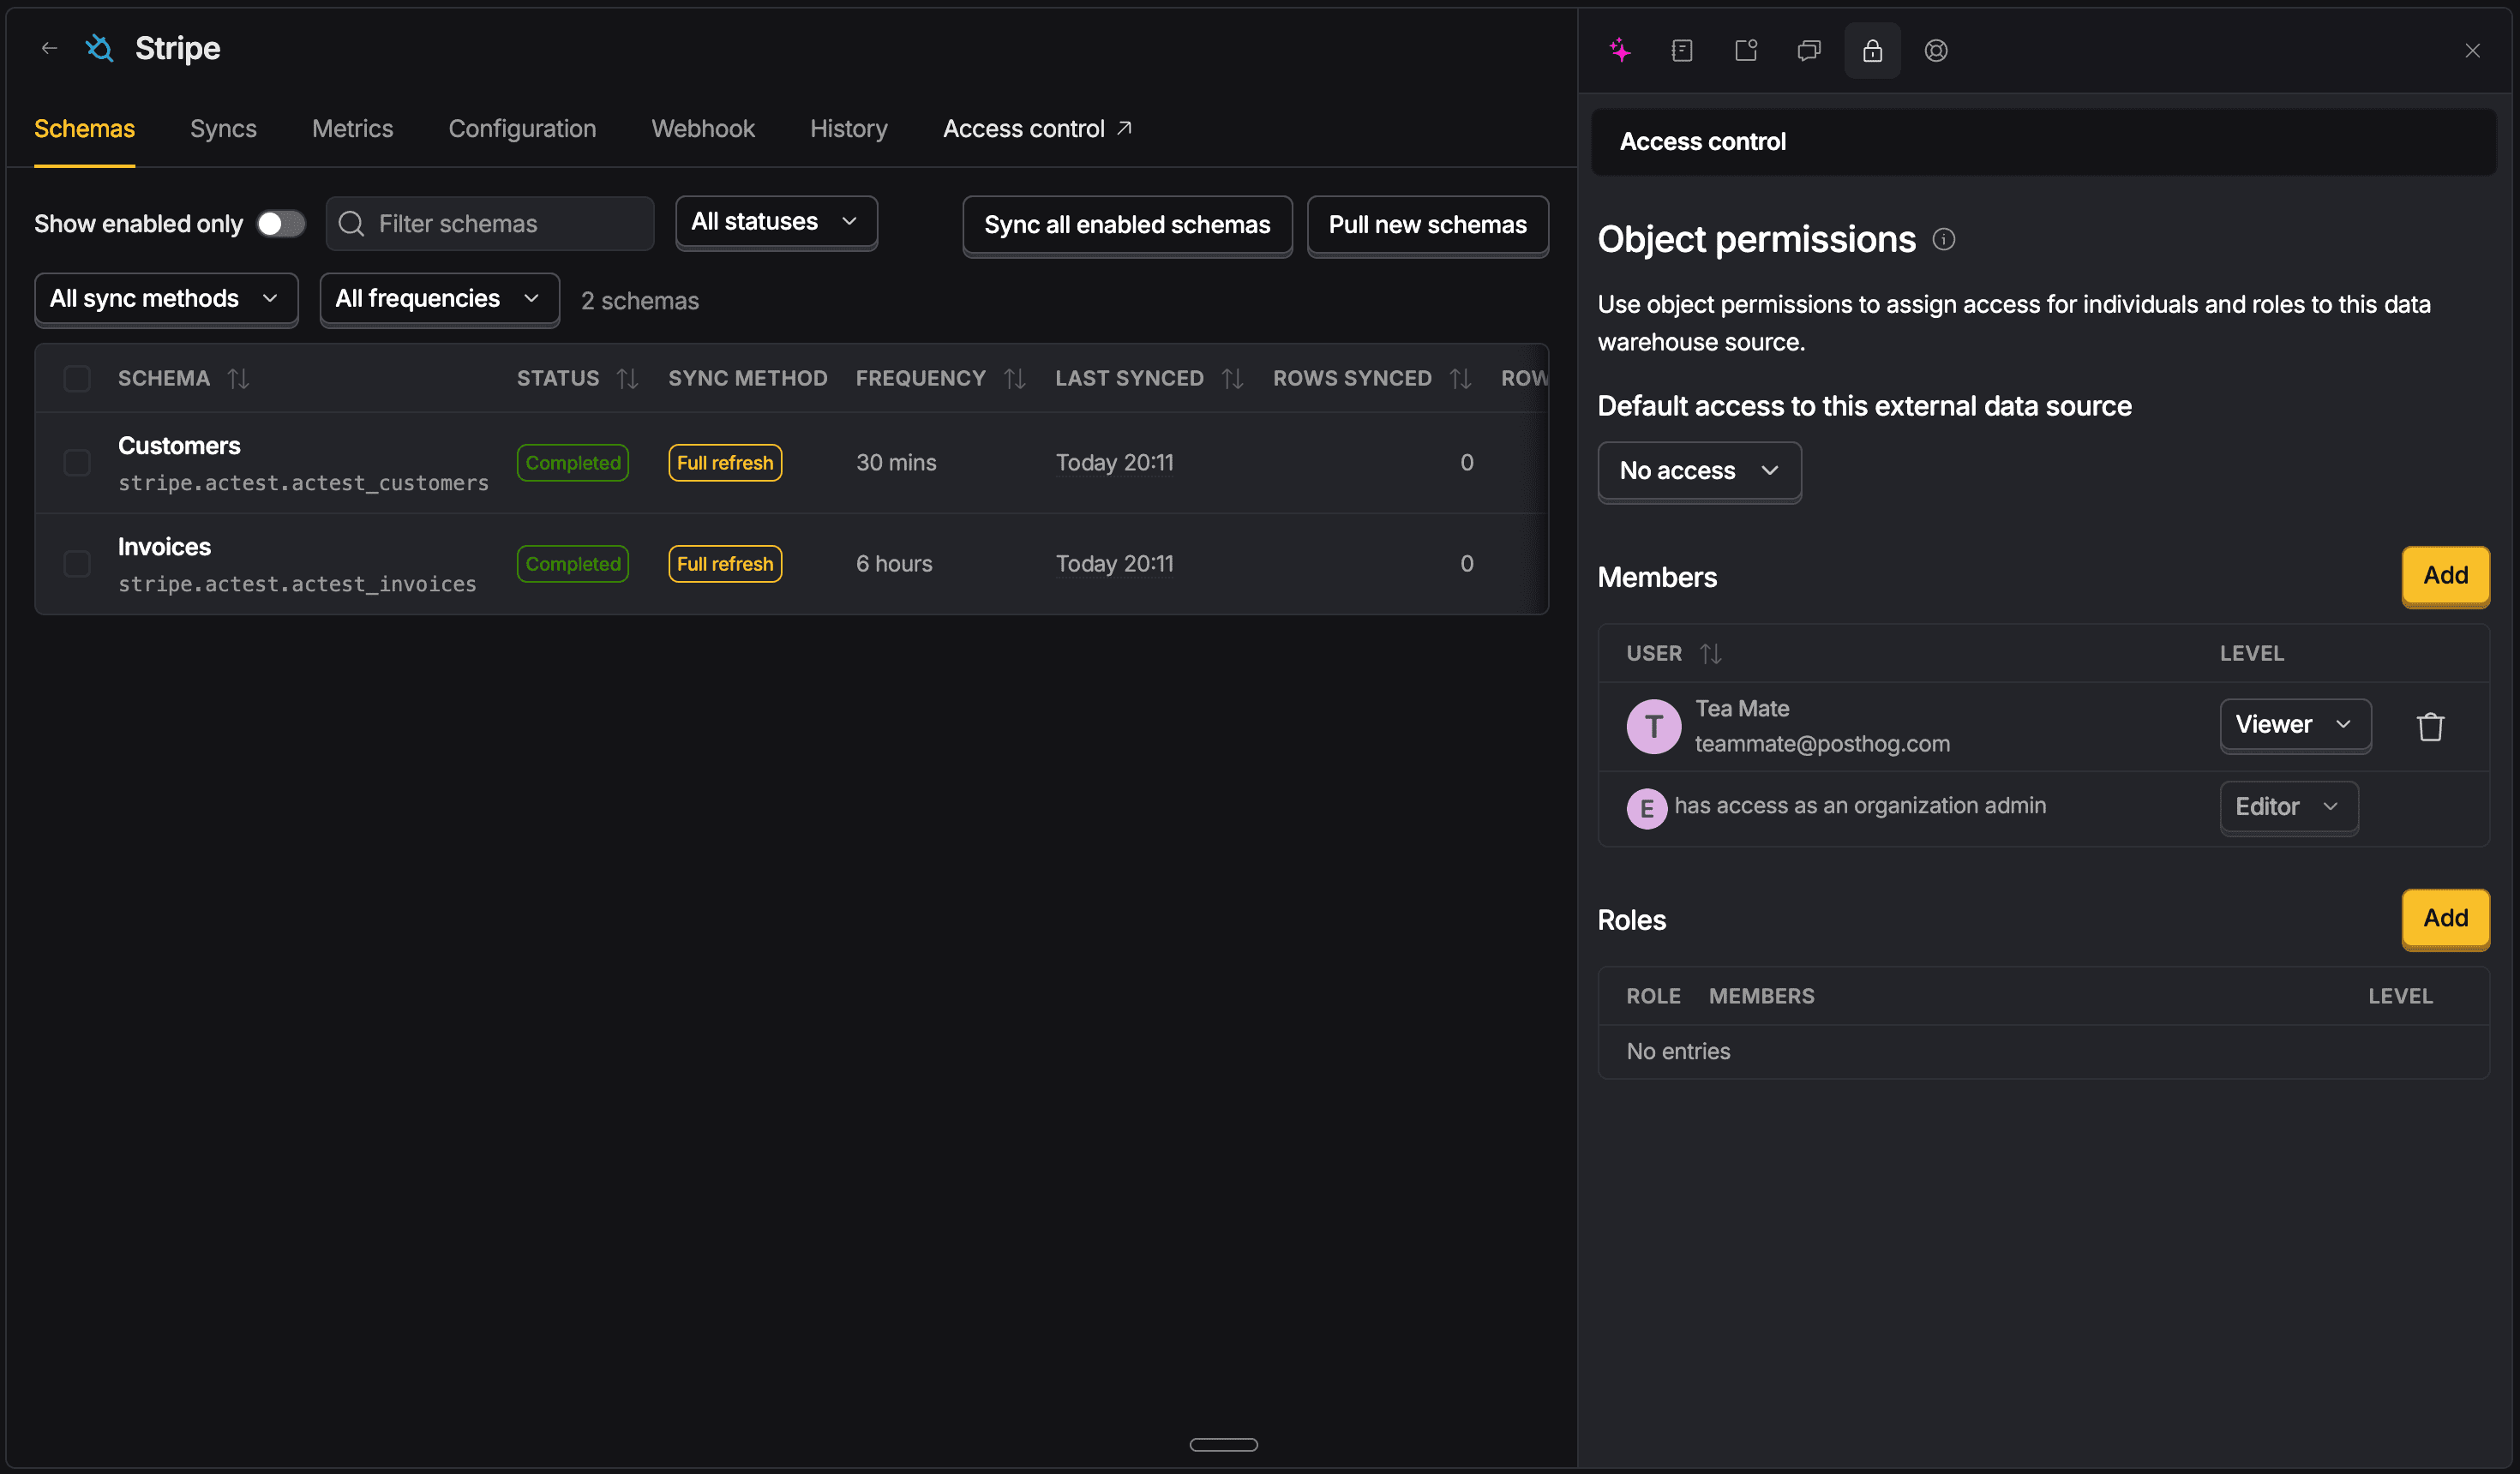The height and width of the screenshot is (1474, 2520).
Task: Go back using the left arrow
Action: [49, 47]
